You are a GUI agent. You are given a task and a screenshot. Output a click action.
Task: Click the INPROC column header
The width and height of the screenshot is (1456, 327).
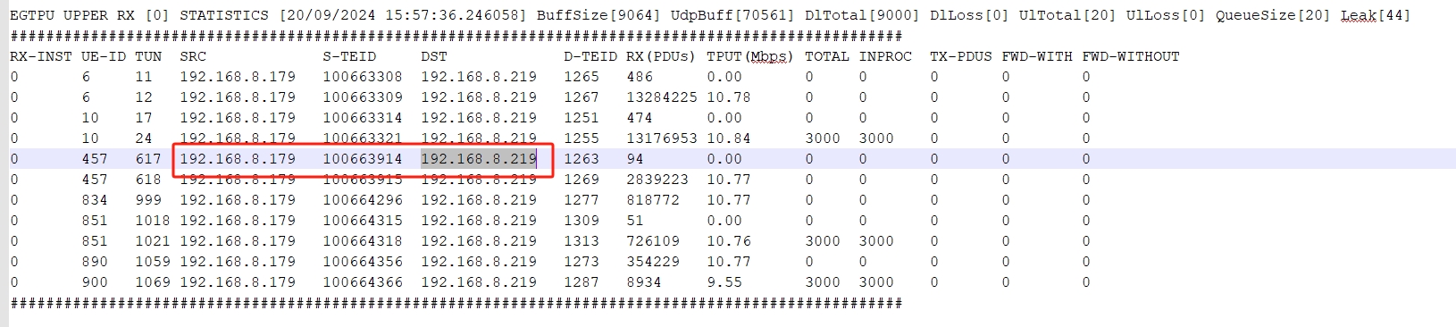[x=885, y=56]
